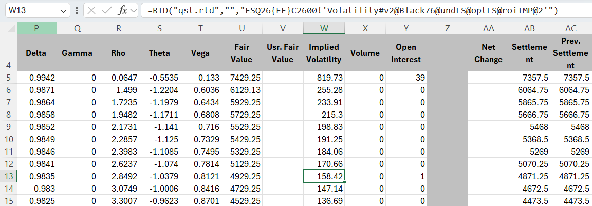
Task: Select row 9 header
Action: (8, 127)
